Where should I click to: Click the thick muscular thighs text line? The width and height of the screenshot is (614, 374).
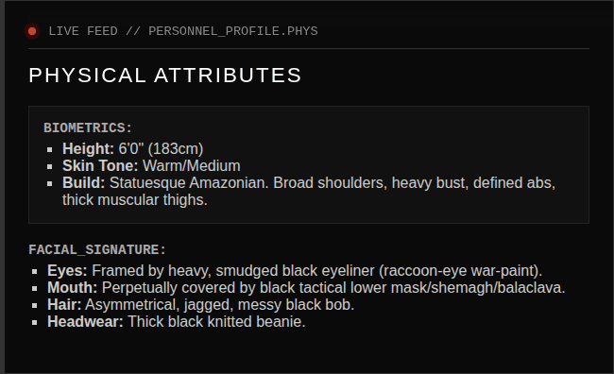click(x=135, y=200)
